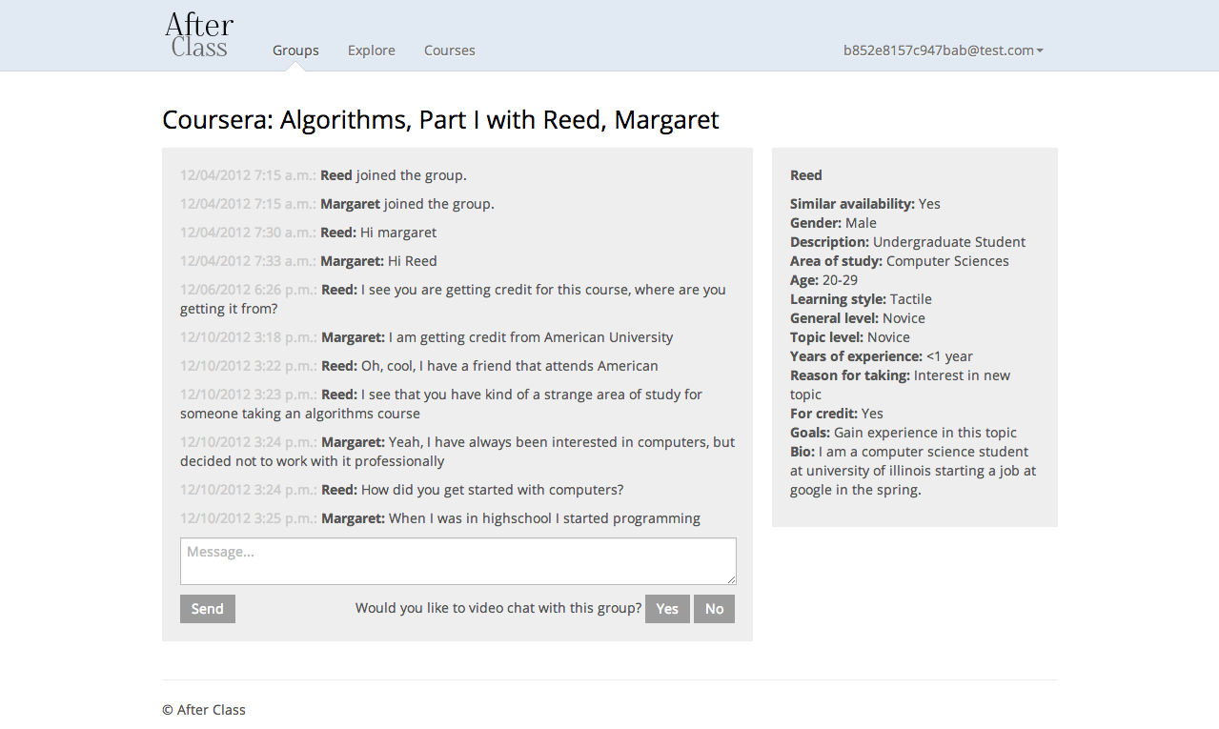Go to the Explore page
The width and height of the screenshot is (1219, 729).
371,51
